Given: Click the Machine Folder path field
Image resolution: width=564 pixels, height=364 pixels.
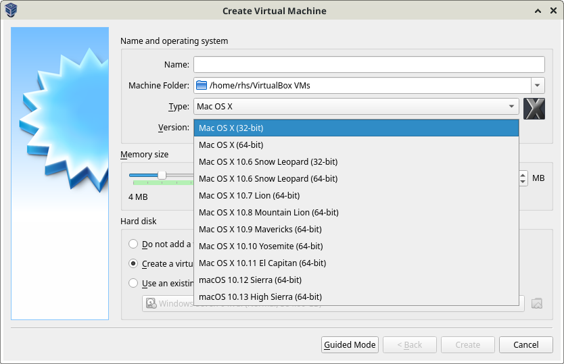Looking at the screenshot, I should pyautogui.click(x=362, y=86).
